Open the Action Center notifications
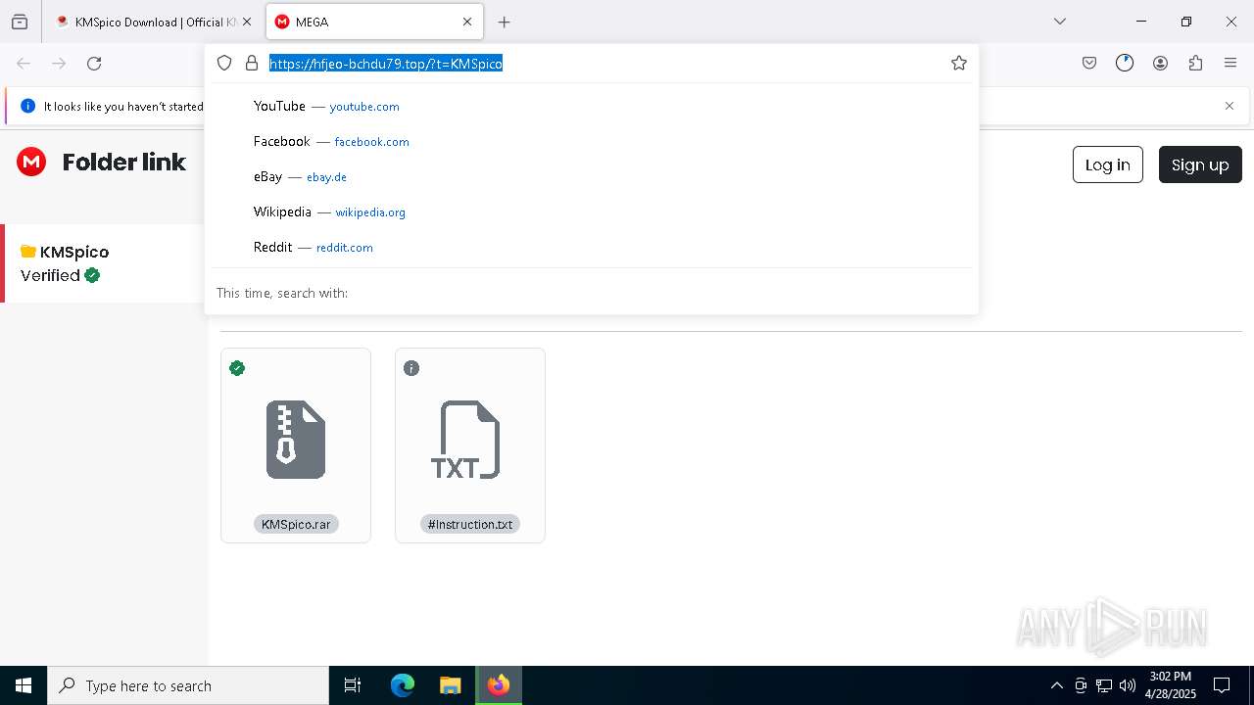Viewport: 1254px width, 705px height. (x=1222, y=685)
